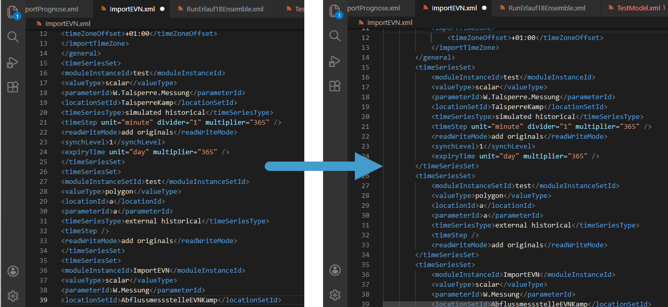Click the moduleInstanceSetId test line in the right window

coord(526,185)
